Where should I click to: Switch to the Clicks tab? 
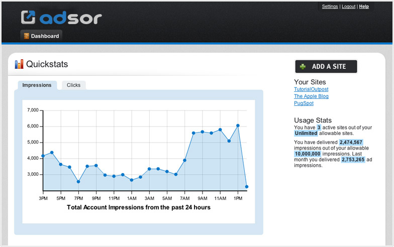(73, 85)
